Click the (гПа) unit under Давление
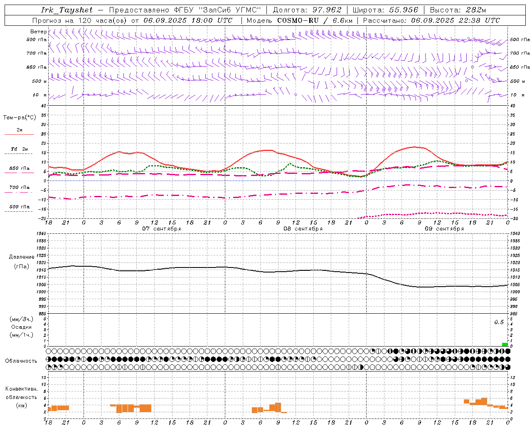This screenshot has height=426, width=532. point(22,266)
